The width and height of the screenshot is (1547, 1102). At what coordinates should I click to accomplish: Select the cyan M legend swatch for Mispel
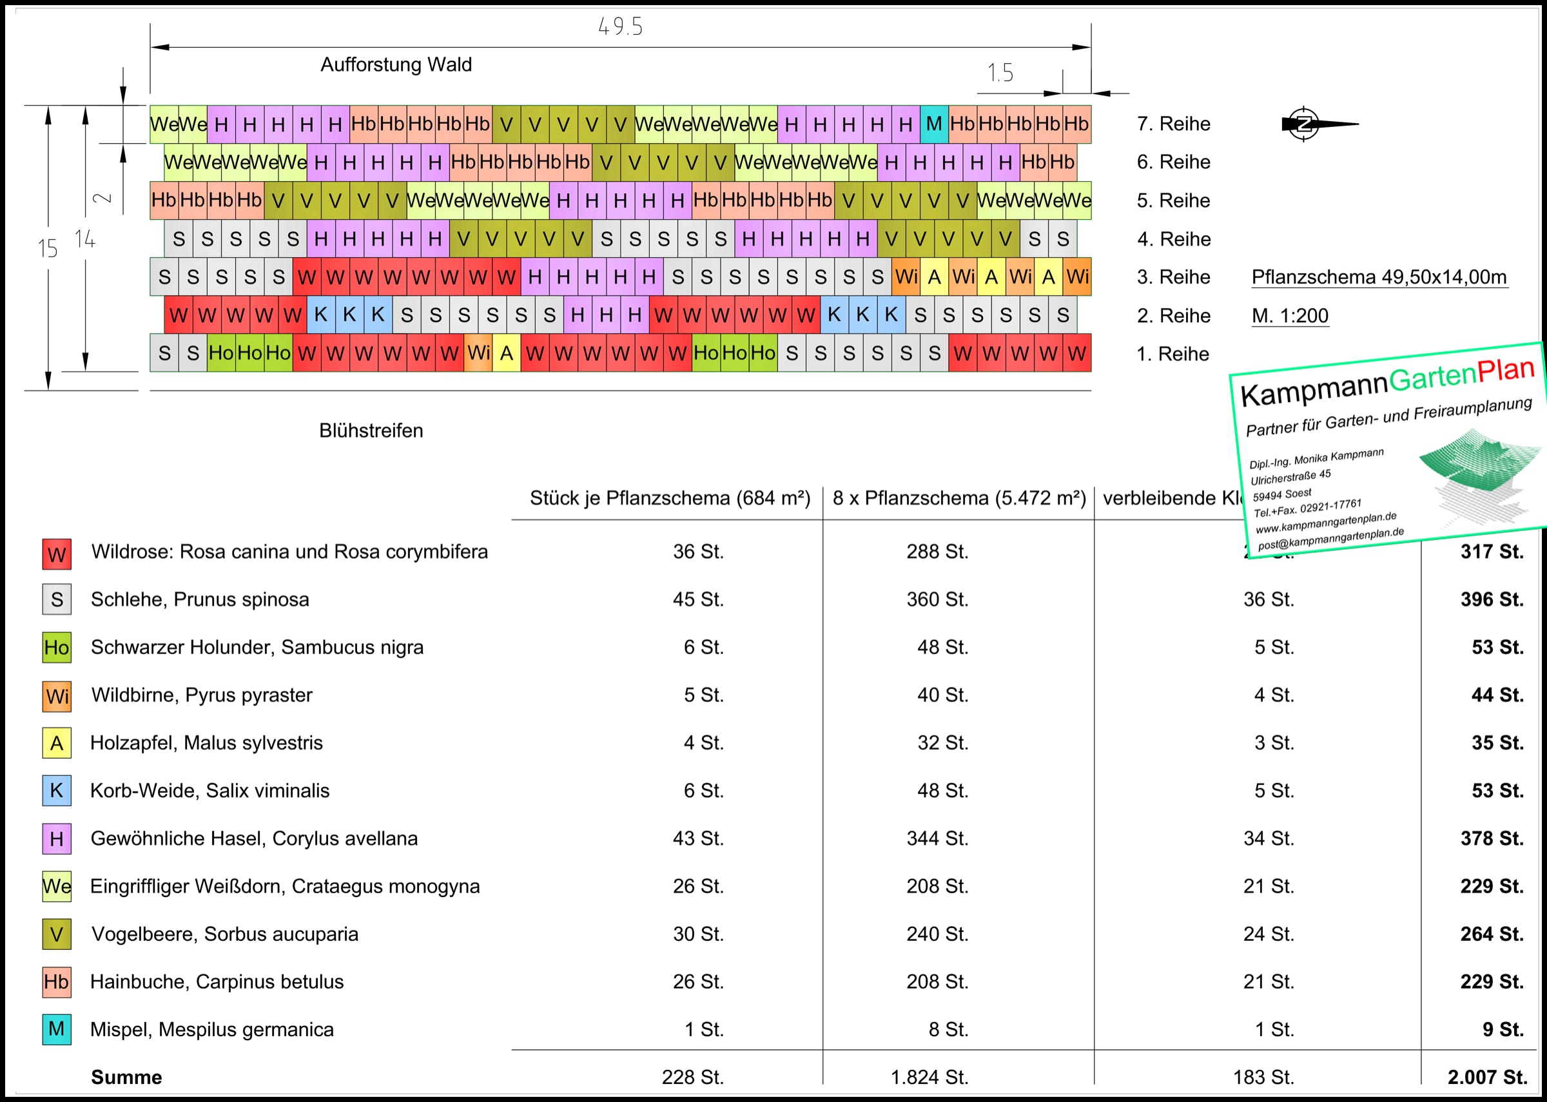coord(57,1029)
